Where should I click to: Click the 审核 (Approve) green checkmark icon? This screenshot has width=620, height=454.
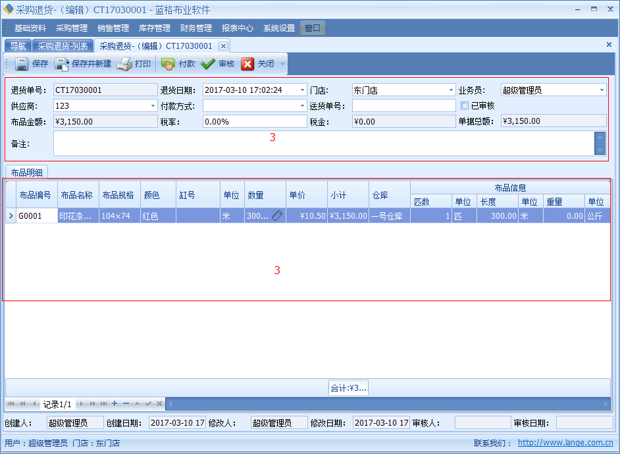(208, 64)
